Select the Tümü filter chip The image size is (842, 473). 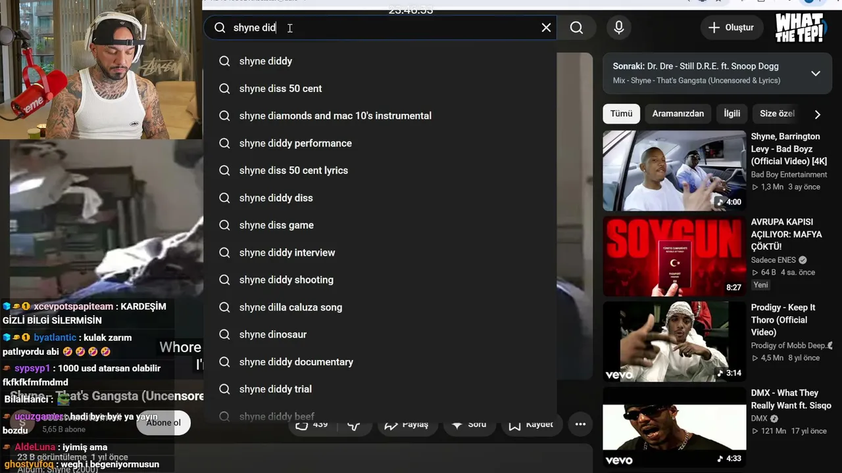click(621, 114)
